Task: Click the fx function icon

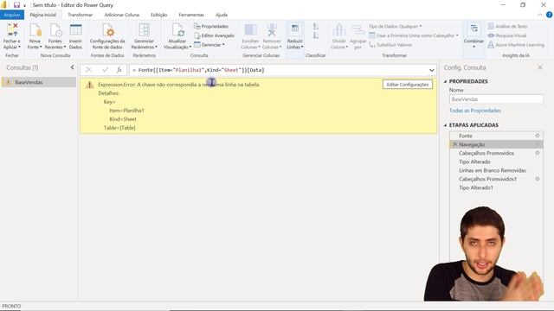Action: 119,70
